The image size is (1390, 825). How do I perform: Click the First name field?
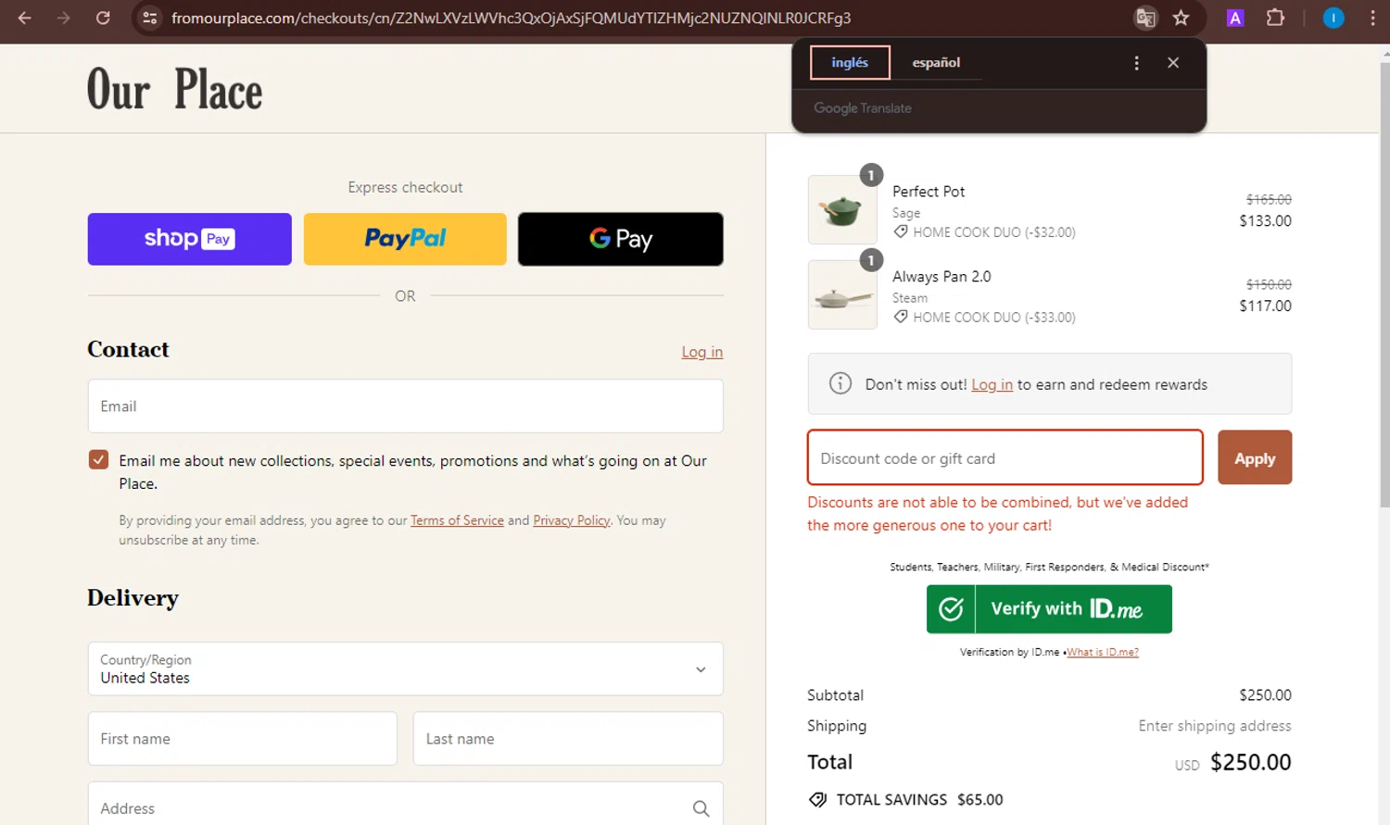click(x=242, y=739)
